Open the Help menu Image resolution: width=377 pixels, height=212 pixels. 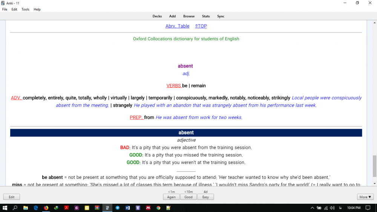[x=37, y=9]
